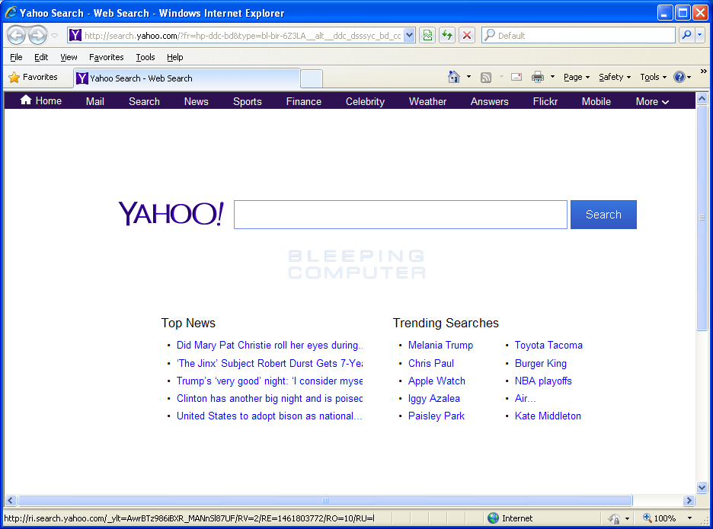Image resolution: width=713 pixels, height=529 pixels.
Task: Open the Melania Trump trending search
Action: (x=440, y=345)
